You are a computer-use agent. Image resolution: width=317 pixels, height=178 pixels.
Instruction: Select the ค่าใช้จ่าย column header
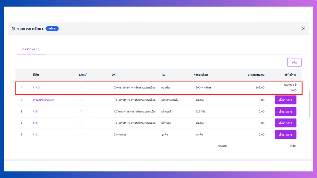coord(290,75)
